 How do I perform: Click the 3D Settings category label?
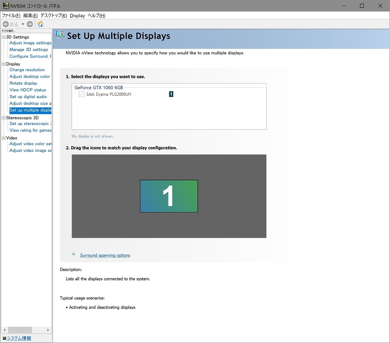click(17, 37)
